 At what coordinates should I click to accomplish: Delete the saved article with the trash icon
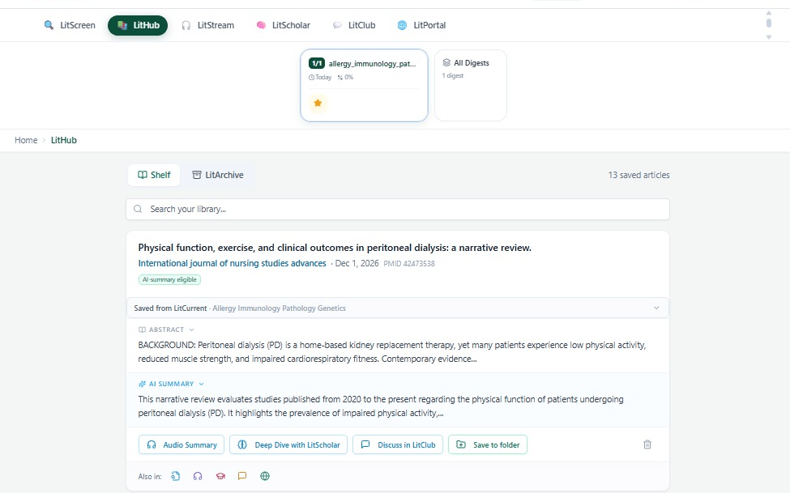(x=647, y=444)
